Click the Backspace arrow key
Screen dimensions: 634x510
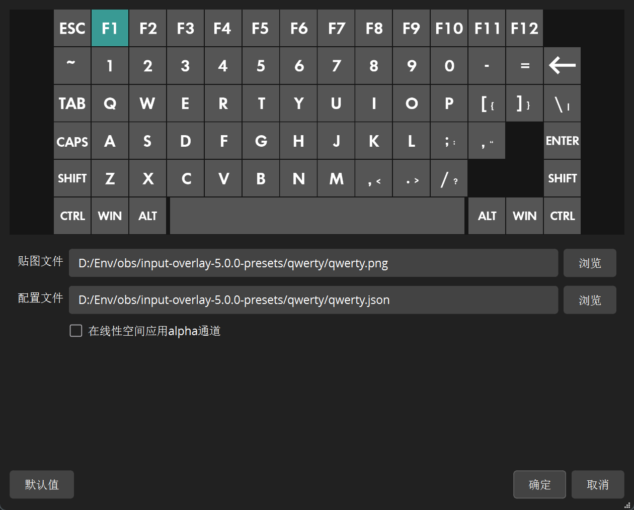(x=562, y=65)
